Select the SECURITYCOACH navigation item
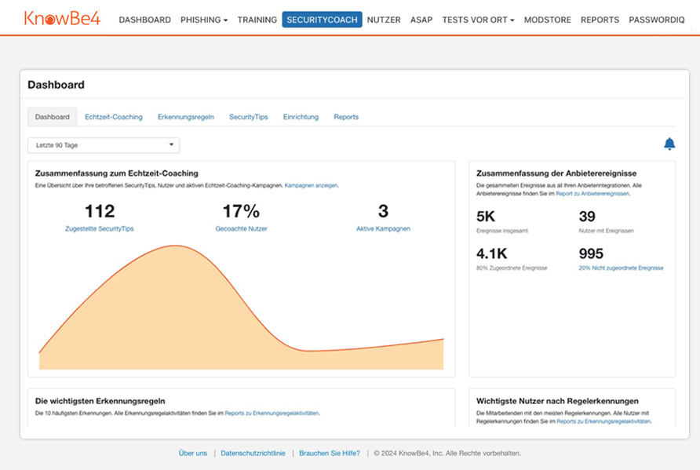The image size is (700, 470). pyautogui.click(x=322, y=20)
